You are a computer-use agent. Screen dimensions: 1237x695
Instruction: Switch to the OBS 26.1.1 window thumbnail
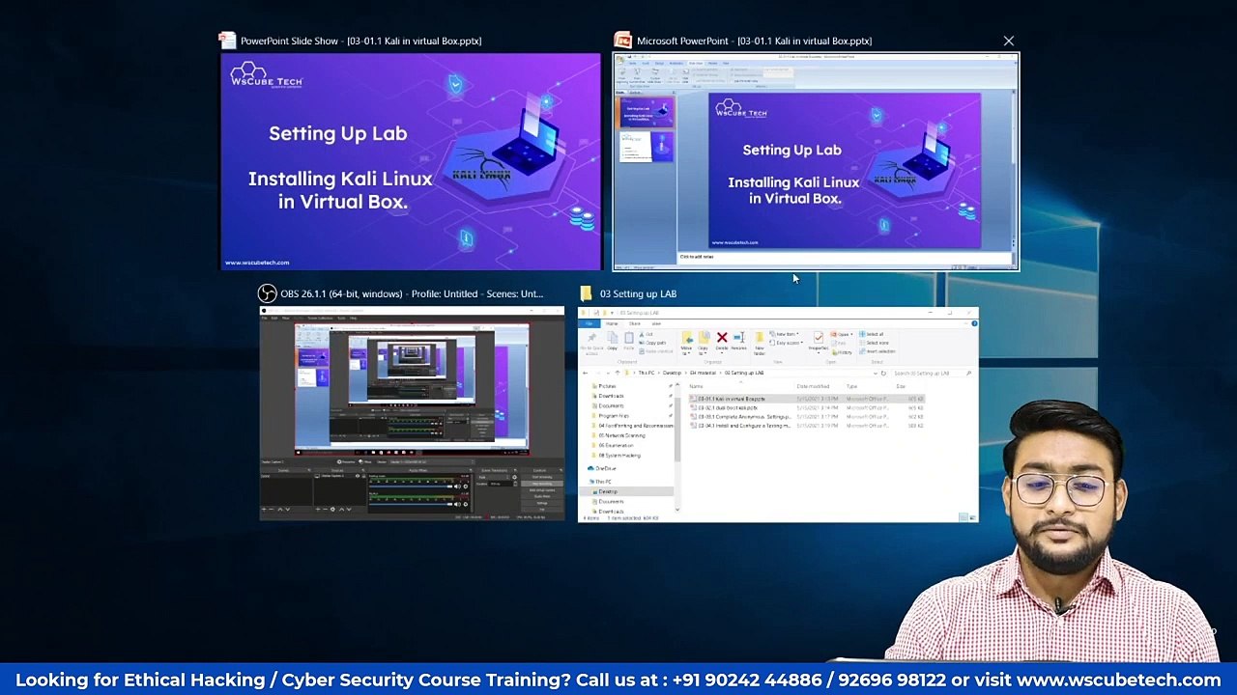[412, 414]
